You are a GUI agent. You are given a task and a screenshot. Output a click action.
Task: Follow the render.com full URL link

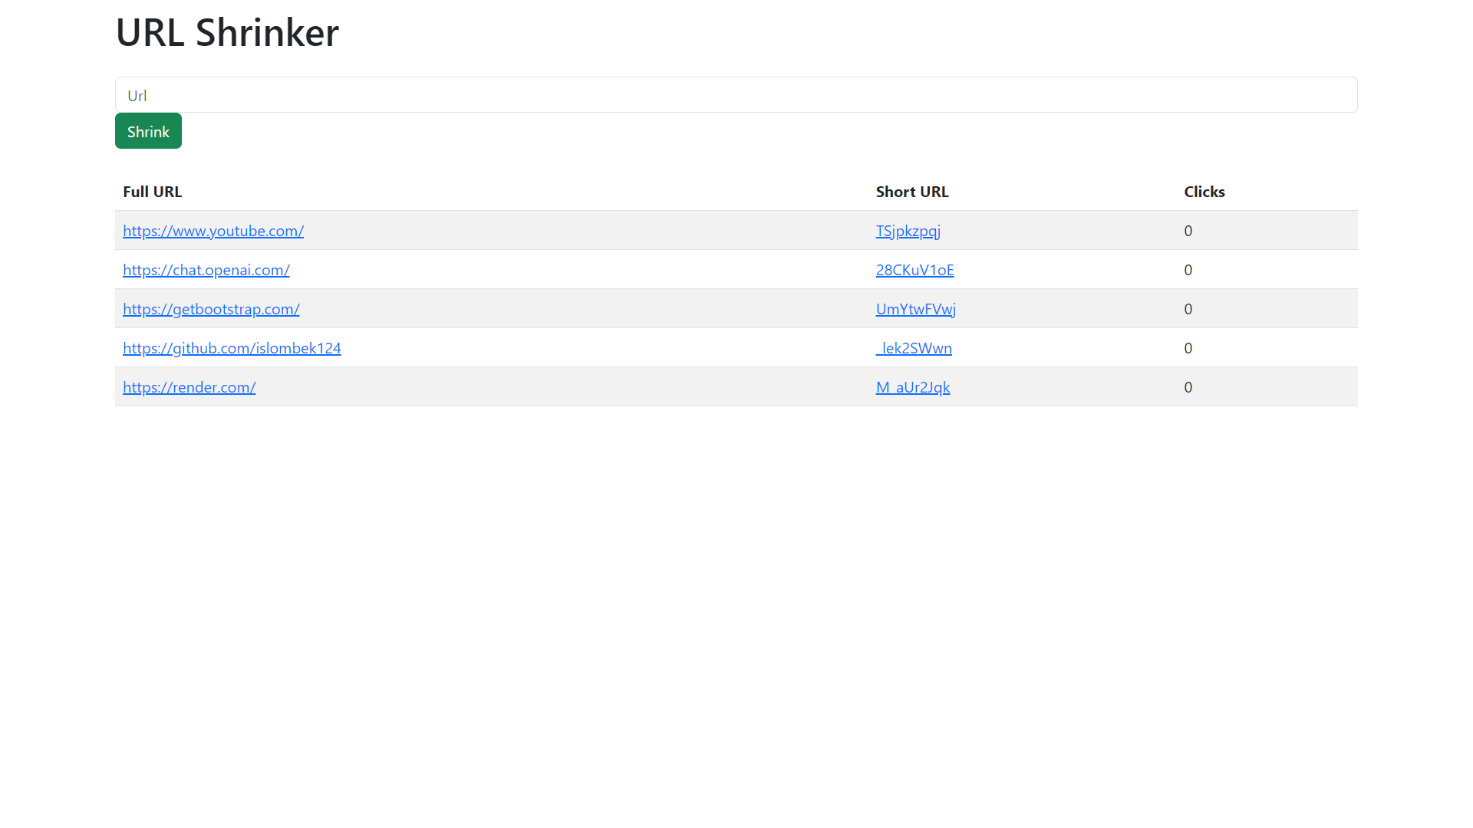(189, 387)
